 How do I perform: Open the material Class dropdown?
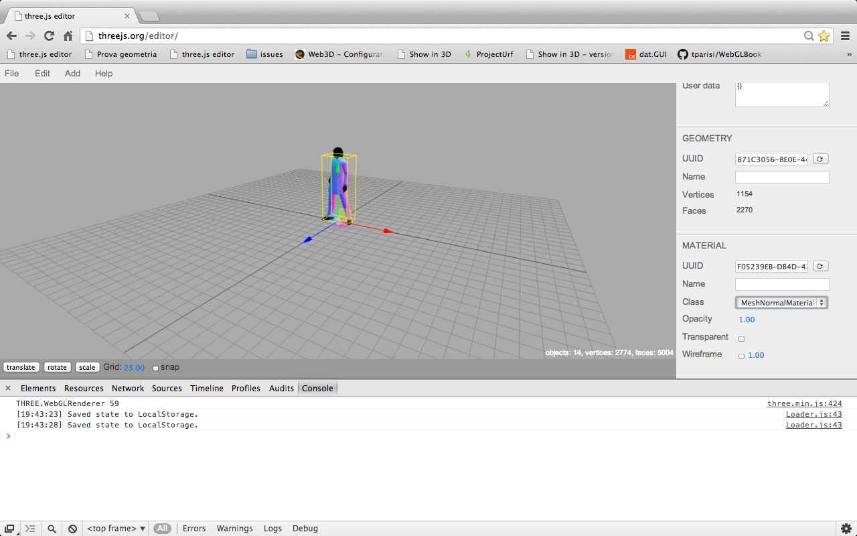781,303
